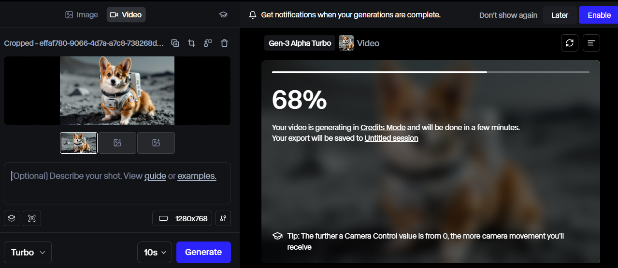The image size is (618, 268).
Task: Click the camera control frame icon
Action: (32, 218)
